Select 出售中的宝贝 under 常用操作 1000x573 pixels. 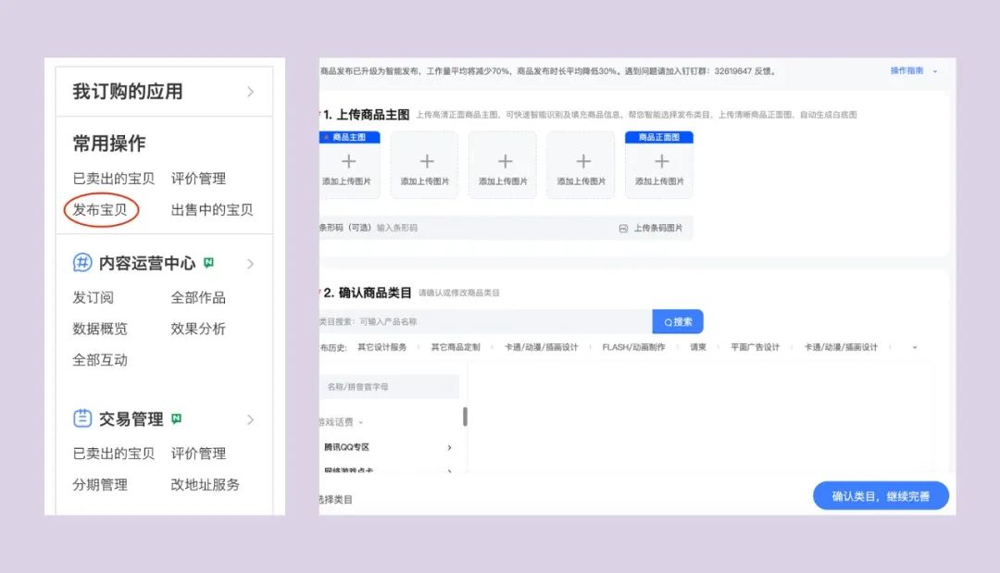(212, 209)
